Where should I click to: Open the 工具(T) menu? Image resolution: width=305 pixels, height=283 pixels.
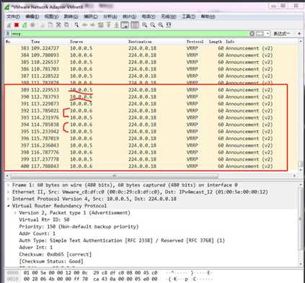[x=188, y=17]
